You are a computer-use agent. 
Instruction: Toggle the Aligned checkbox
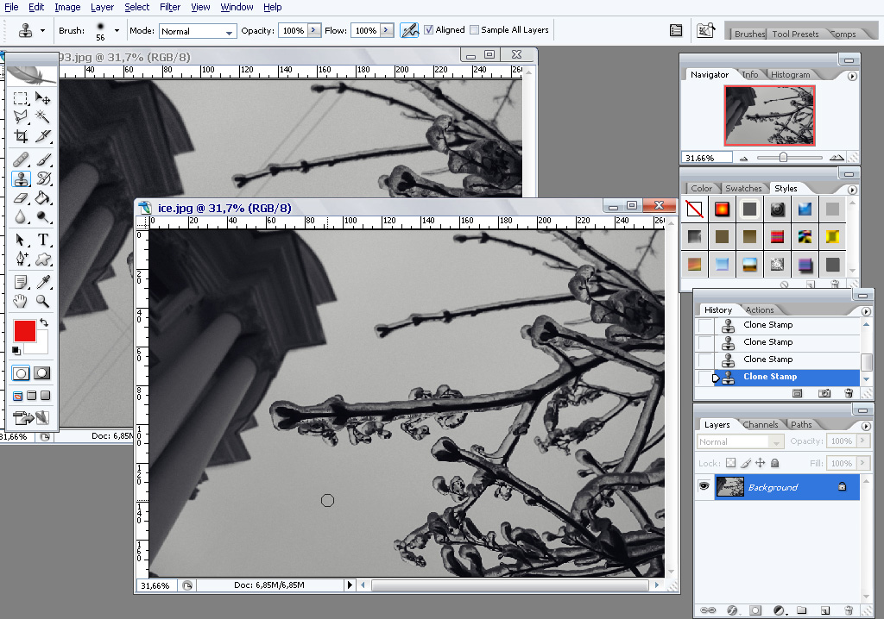click(x=429, y=30)
